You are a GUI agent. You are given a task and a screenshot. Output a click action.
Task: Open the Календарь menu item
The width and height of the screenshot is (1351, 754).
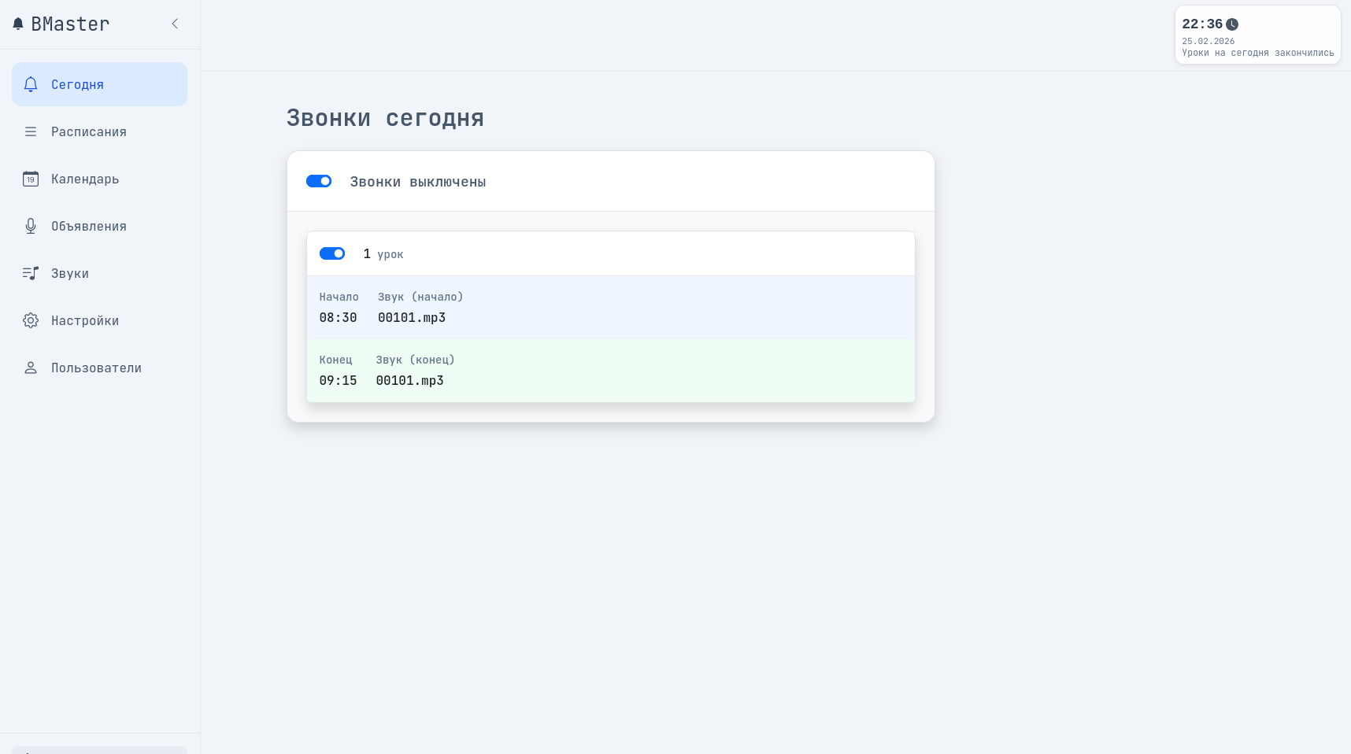pyautogui.click(x=85, y=179)
